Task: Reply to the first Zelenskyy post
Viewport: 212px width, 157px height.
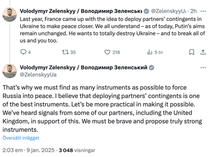Action: pyautogui.click(x=23, y=52)
